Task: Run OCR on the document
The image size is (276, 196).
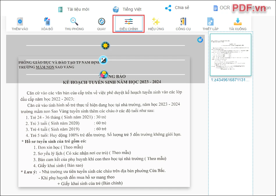Action: [221, 8]
